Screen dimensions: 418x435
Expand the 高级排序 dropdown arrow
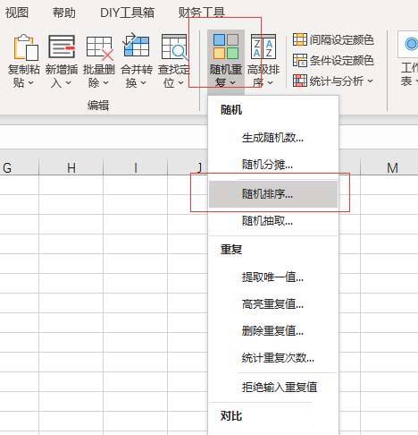[270, 82]
